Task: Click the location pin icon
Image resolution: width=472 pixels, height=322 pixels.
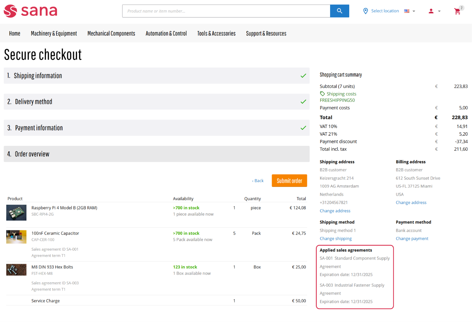Action: [365, 11]
